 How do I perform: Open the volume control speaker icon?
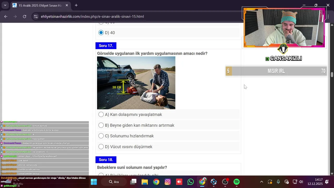(x=301, y=182)
